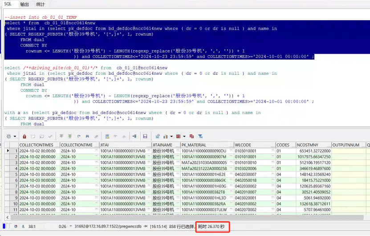Click the with a as select line
The width and height of the screenshot is (370, 236).
[x=133, y=113]
